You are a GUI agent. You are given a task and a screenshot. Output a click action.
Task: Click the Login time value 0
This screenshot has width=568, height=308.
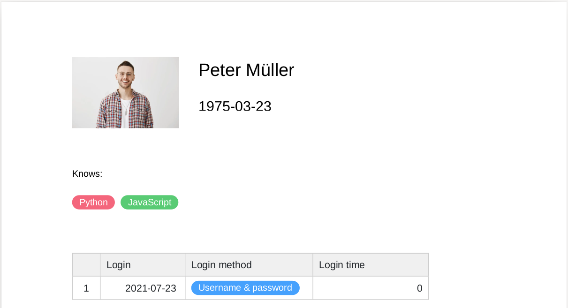tap(419, 288)
